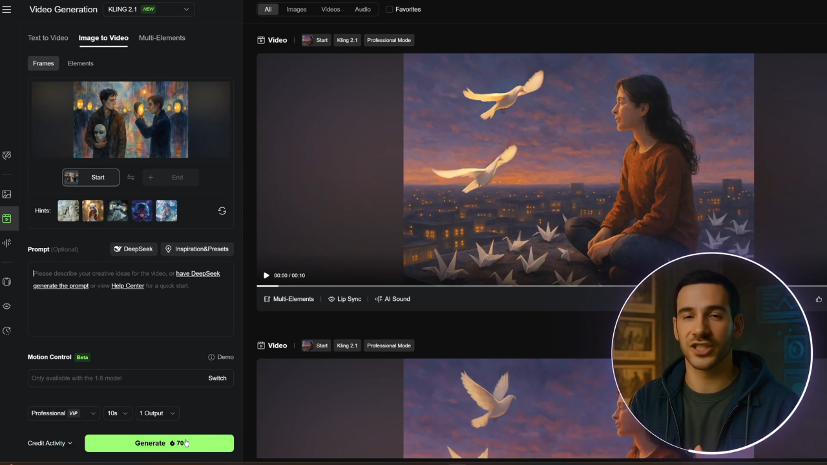827x465 pixels.
Task: Click the first video's progress bar
Action: tap(541, 285)
